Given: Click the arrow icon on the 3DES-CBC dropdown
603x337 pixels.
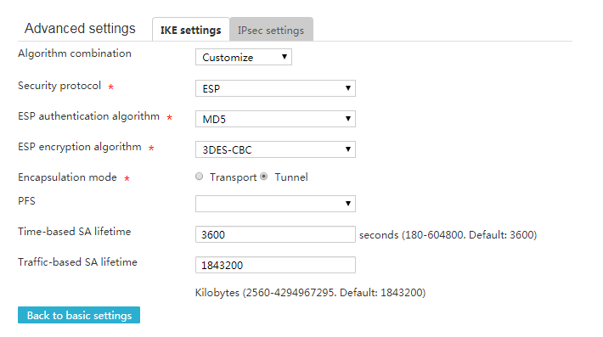Looking at the screenshot, I should [348, 149].
